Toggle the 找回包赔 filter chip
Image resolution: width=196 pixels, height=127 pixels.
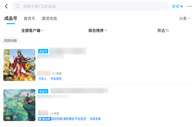[10, 41]
